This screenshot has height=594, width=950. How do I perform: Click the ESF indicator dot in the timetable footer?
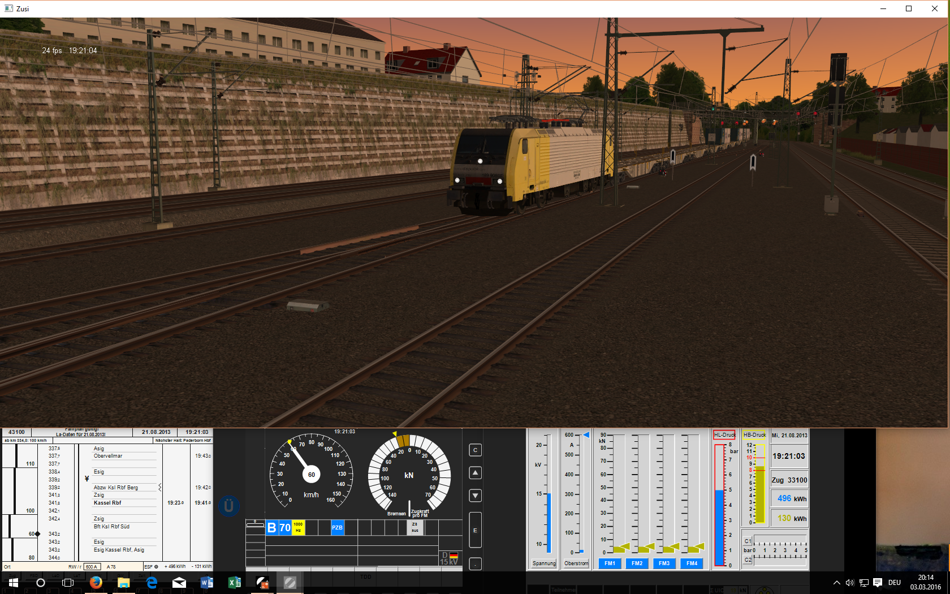point(156,566)
